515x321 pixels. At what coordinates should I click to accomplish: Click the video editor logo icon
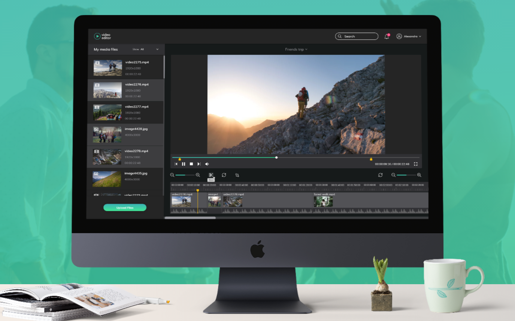tap(97, 36)
